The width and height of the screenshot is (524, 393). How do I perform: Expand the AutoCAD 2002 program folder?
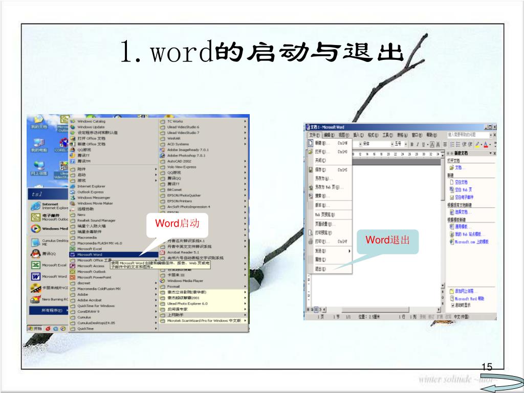(203, 161)
